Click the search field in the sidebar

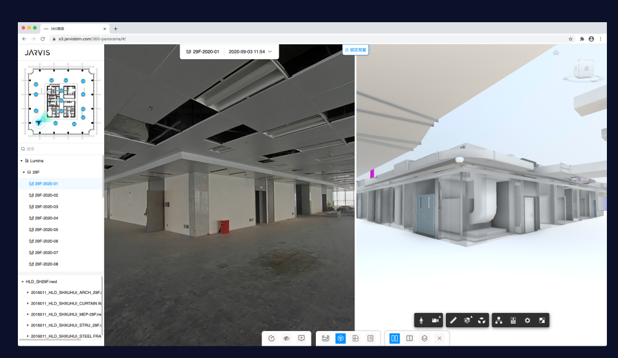pos(61,149)
